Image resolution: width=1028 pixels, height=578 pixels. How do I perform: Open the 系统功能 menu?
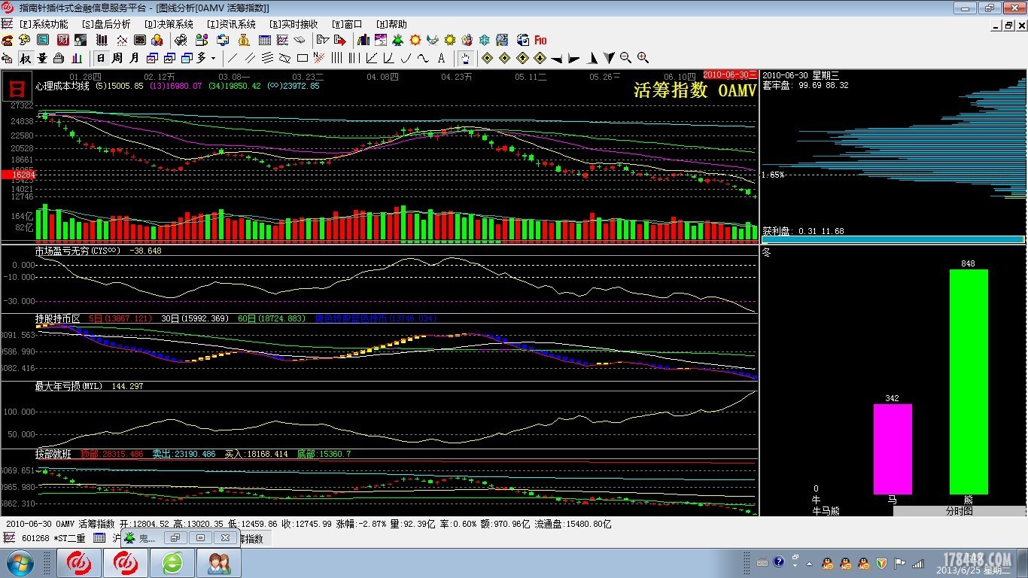(x=43, y=24)
